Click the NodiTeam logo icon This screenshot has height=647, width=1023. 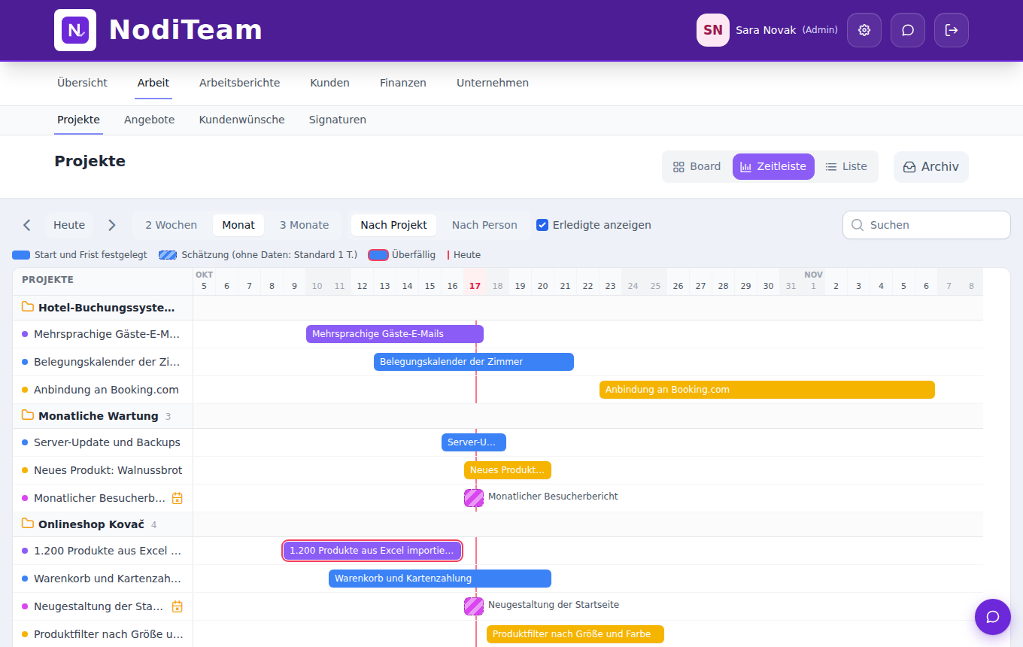point(75,30)
